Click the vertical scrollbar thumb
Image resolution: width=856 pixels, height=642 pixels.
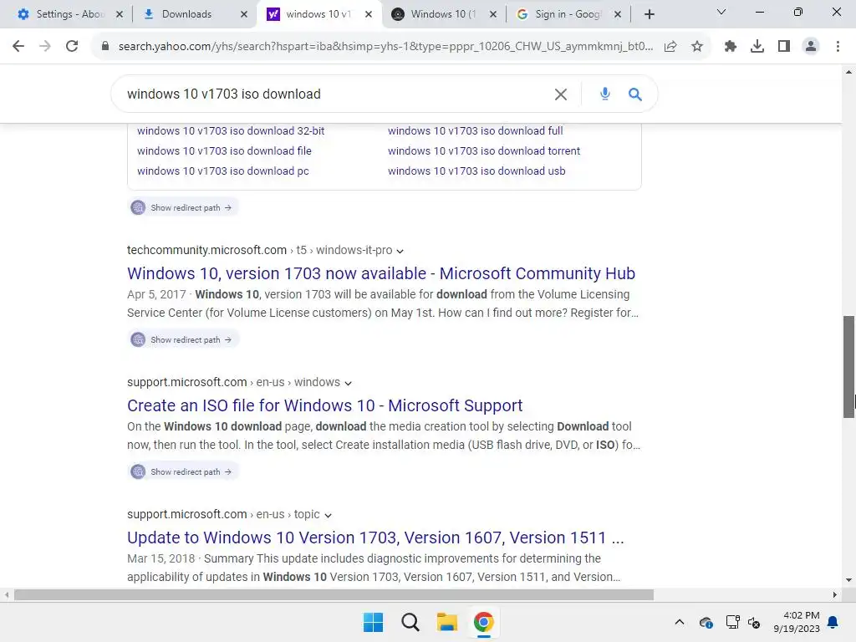point(849,367)
